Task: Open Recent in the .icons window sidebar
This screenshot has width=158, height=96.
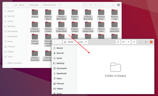Action: [64, 48]
